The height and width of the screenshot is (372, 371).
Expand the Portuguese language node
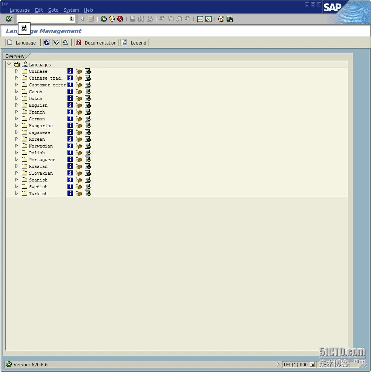[x=16, y=160]
